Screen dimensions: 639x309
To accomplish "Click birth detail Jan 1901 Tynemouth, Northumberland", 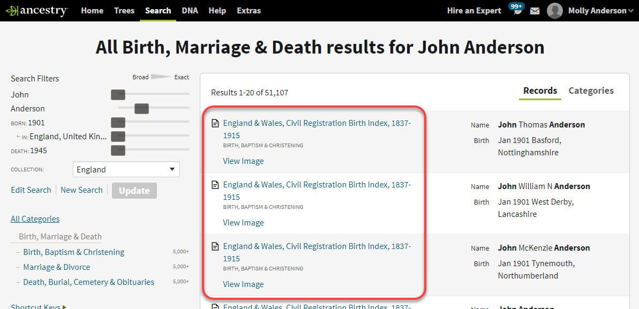I will [536, 269].
